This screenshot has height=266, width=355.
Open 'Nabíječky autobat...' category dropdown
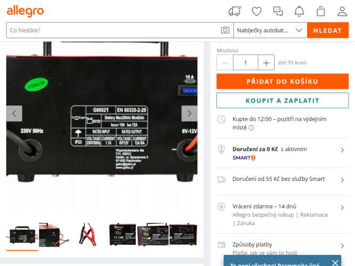pos(270,30)
